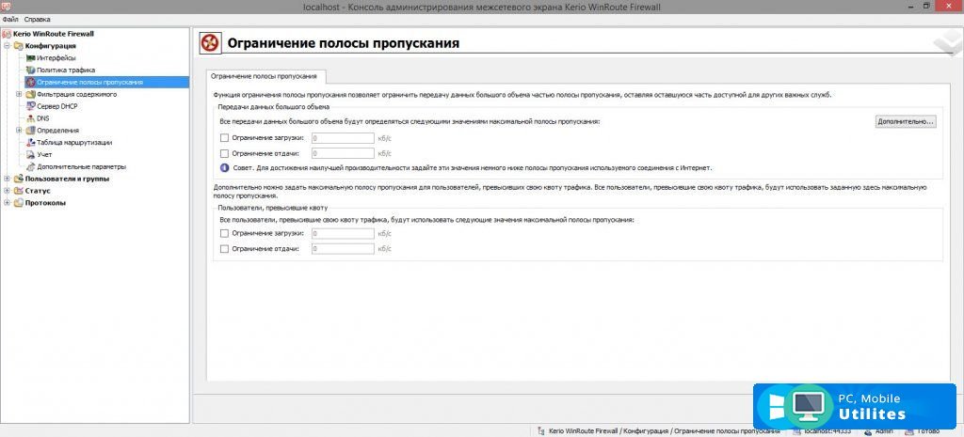Click the status bar localhost server icon
Screen dimensions: 964x437
tap(797, 430)
